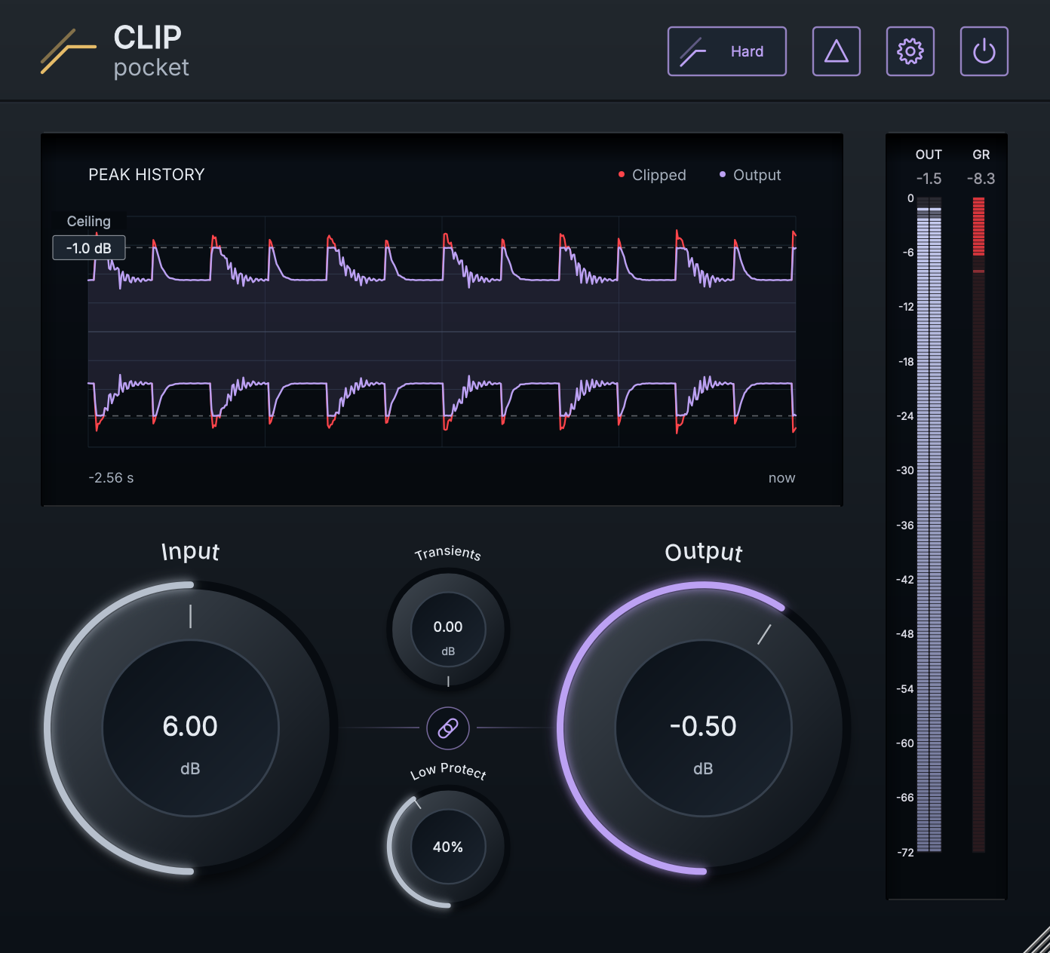1050x953 pixels.
Task: Click the Clipped legend entry
Action: [652, 175]
